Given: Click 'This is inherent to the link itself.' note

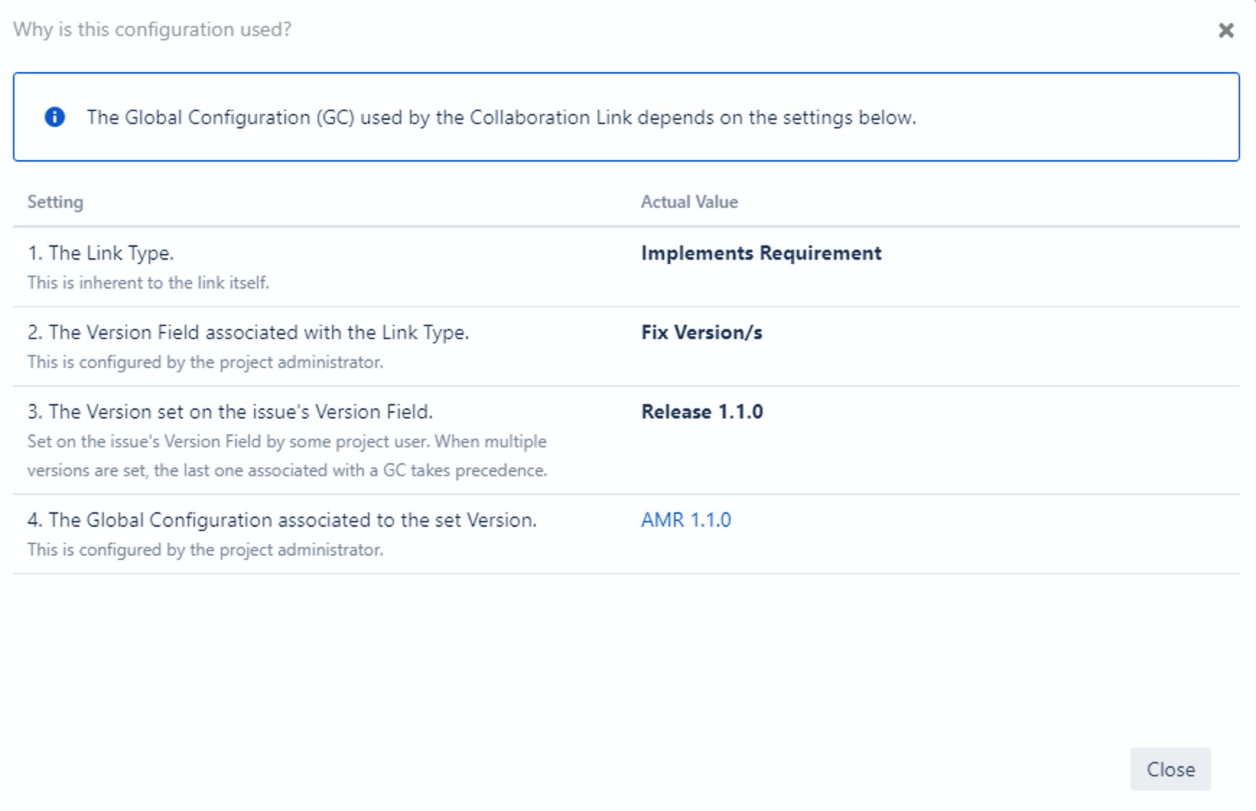Looking at the screenshot, I should click(x=148, y=283).
